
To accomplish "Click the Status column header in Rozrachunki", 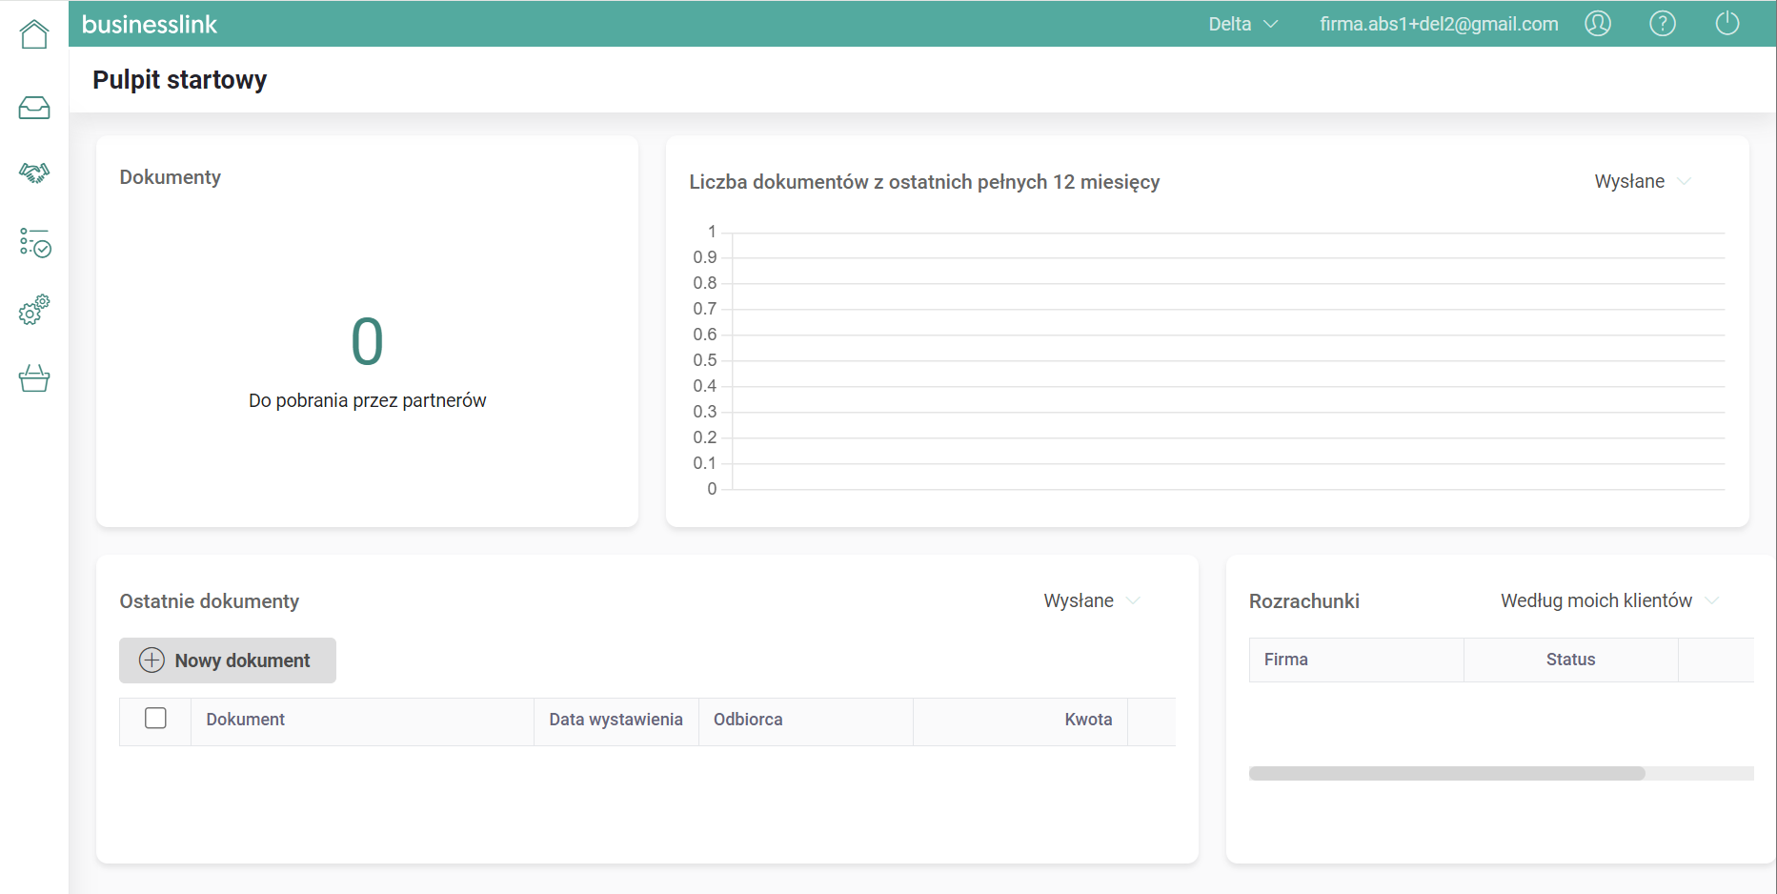I will point(1571,660).
